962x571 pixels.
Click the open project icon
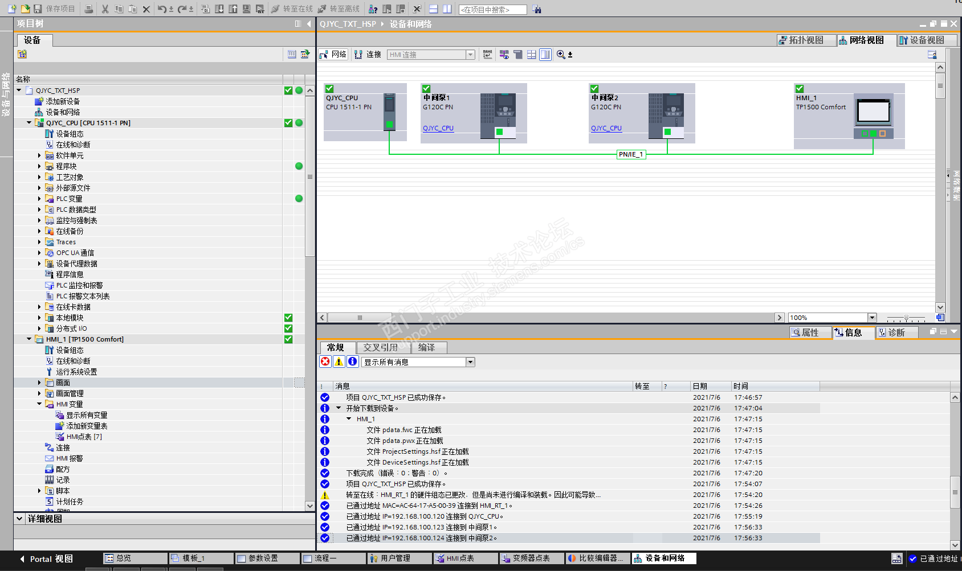point(25,9)
